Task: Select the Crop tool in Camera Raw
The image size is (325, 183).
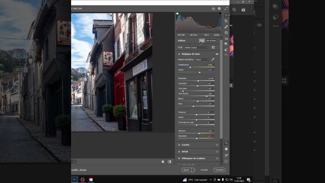Action: coord(226,21)
